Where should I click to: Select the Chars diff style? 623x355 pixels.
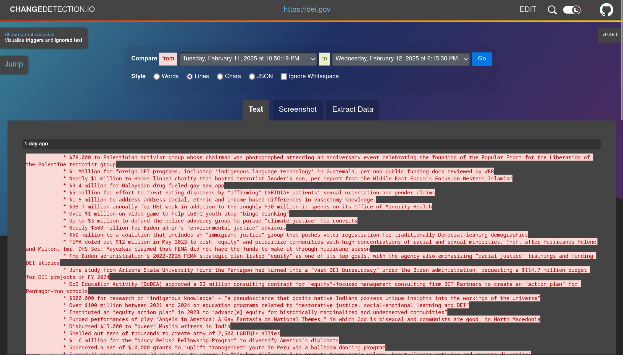(220, 76)
